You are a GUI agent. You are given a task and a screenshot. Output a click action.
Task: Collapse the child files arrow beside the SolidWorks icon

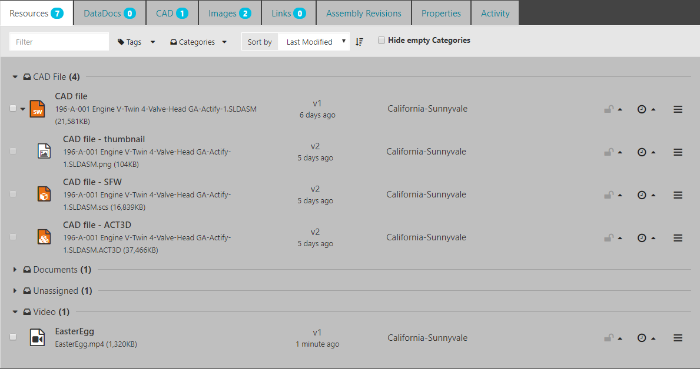[x=23, y=109]
